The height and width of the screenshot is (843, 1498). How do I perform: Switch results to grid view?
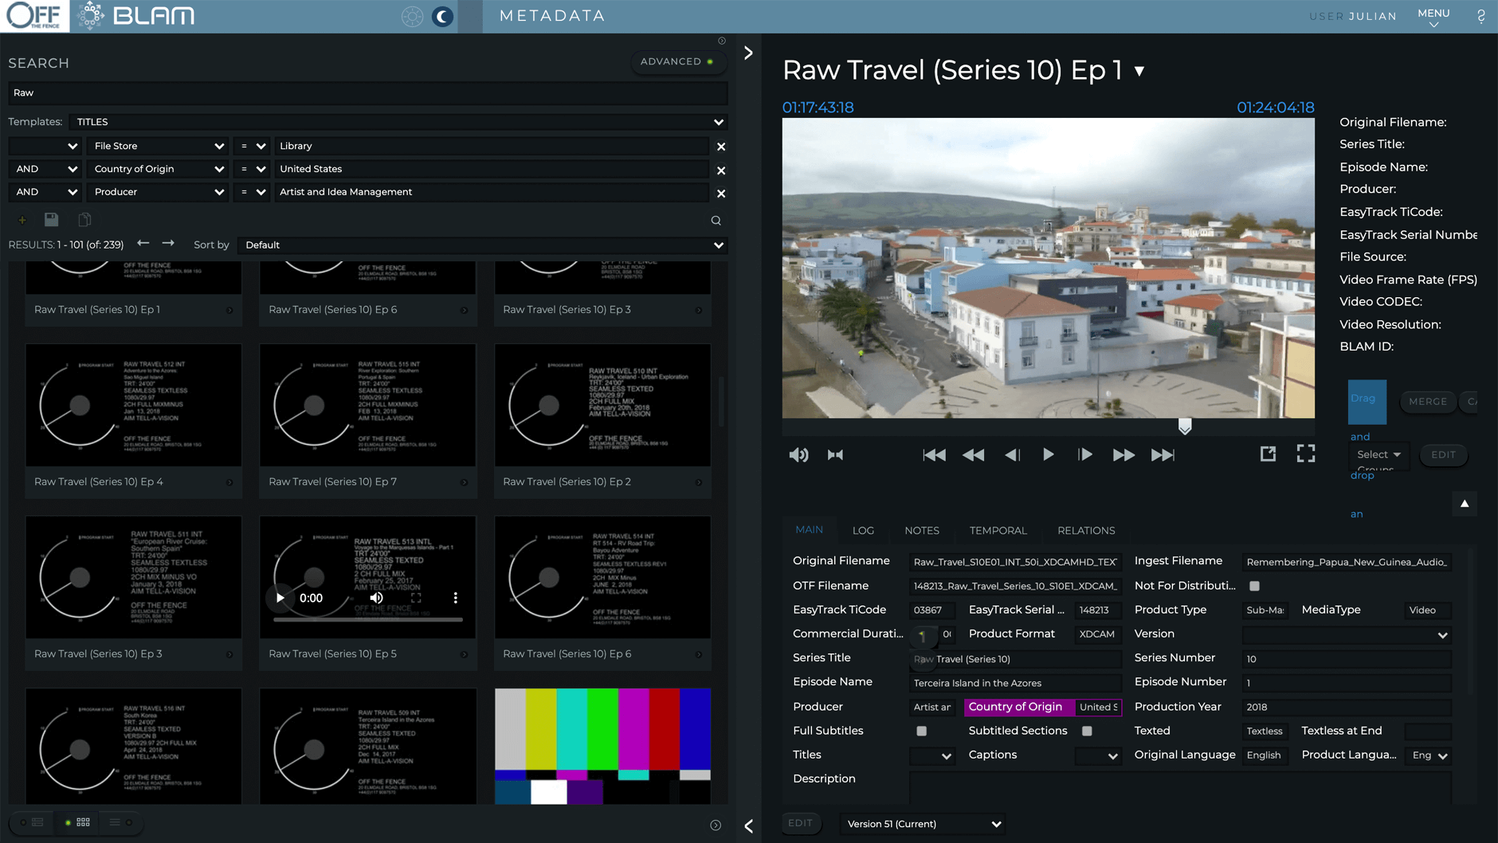point(78,822)
